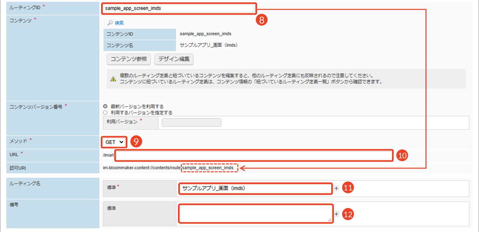Viewport: 479px width, 232px height.
Task: Focus the URL input after /imart
Action: [x=254, y=155]
